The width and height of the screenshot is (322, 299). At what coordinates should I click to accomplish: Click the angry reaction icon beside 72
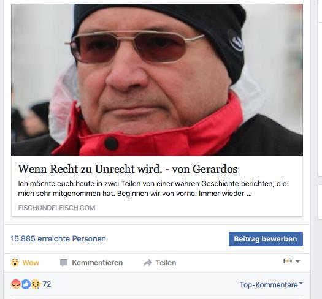click(x=16, y=284)
